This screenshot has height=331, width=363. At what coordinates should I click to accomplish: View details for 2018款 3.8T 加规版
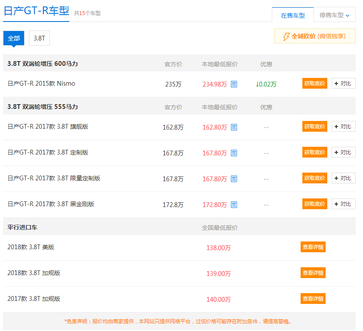(313, 273)
